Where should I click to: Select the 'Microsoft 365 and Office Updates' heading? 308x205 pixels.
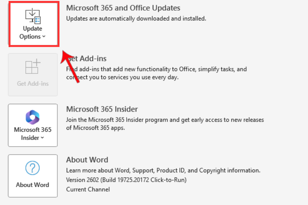pyautogui.click(x=123, y=8)
